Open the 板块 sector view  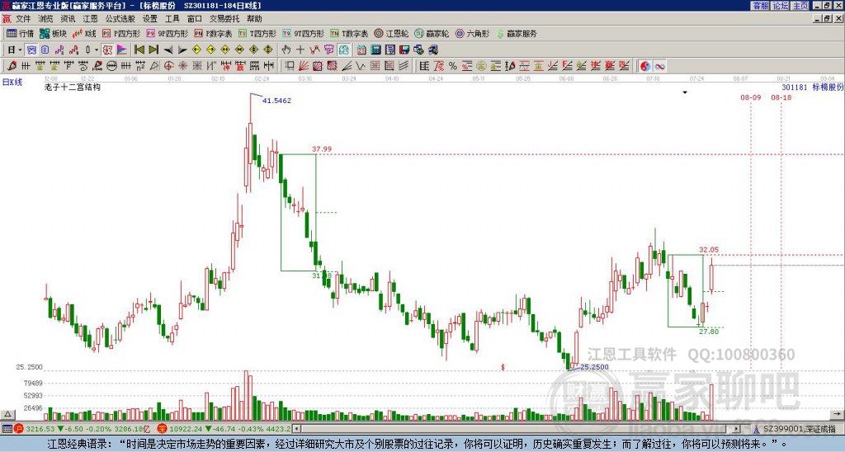[x=53, y=33]
